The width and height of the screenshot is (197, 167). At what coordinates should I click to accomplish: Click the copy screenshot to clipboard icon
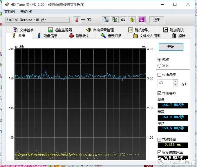[115, 20]
